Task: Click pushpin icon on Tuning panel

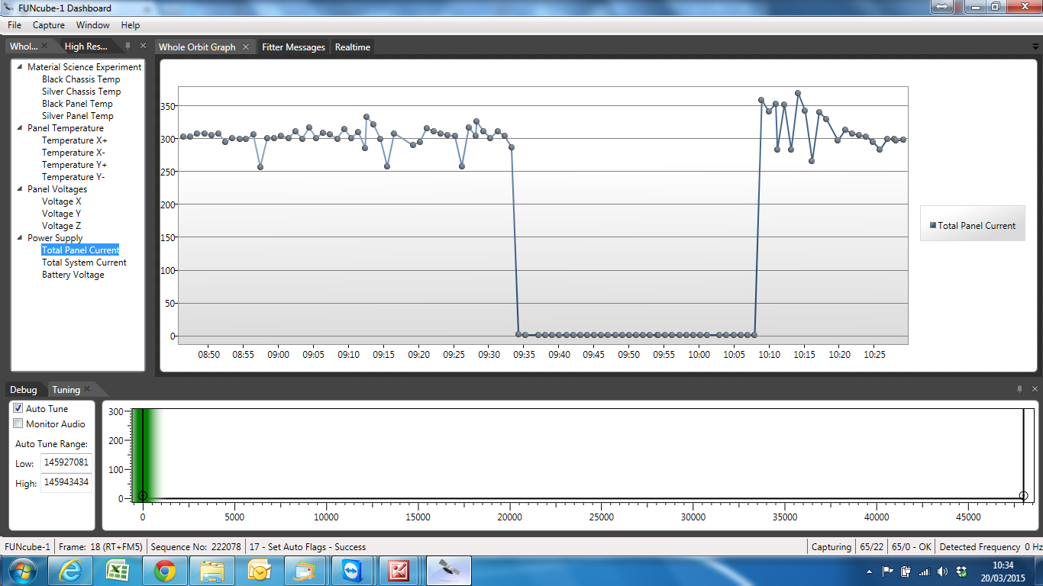Action: pos(1019,389)
